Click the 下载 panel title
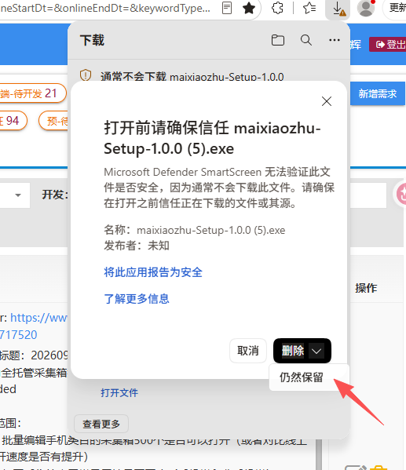406x470 pixels. [92, 40]
